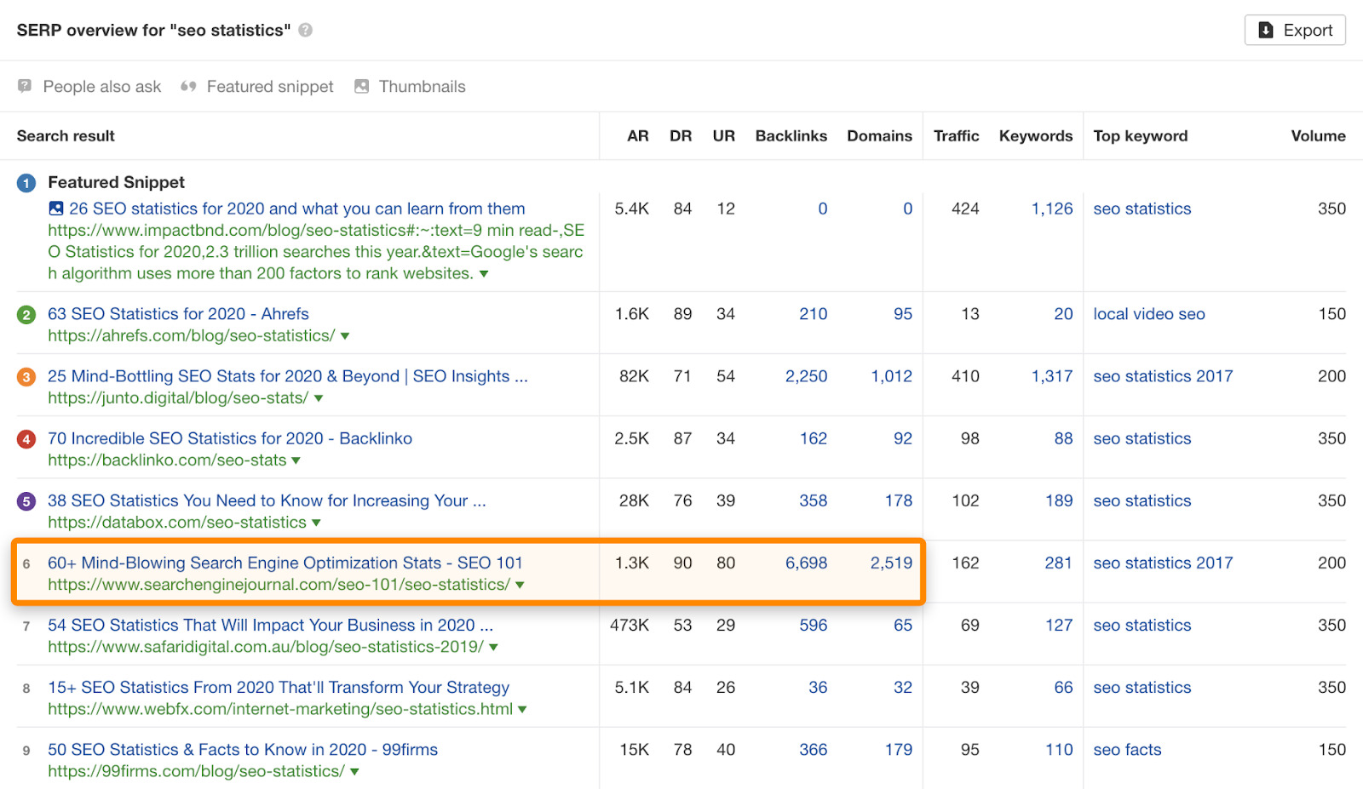Expand the arrow under the 99firms result
Viewport: 1363px width, 789px height.
353,771
